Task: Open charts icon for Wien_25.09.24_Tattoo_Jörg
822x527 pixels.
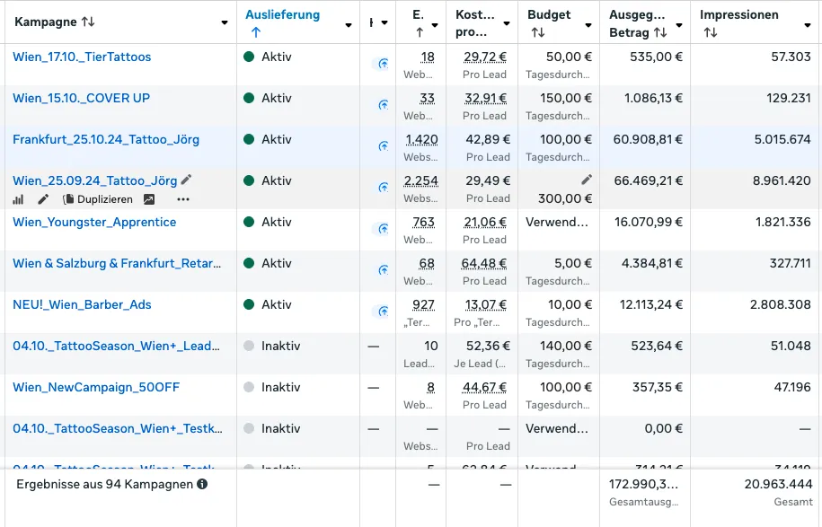Action: click(x=18, y=199)
